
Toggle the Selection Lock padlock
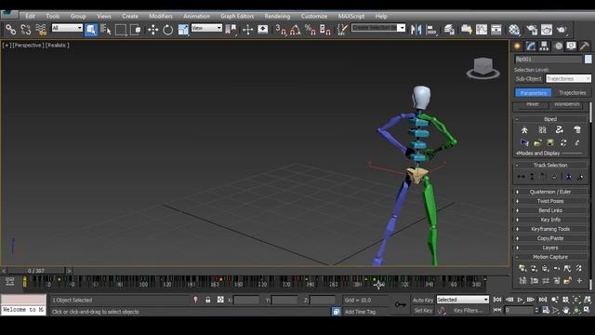click(208, 300)
